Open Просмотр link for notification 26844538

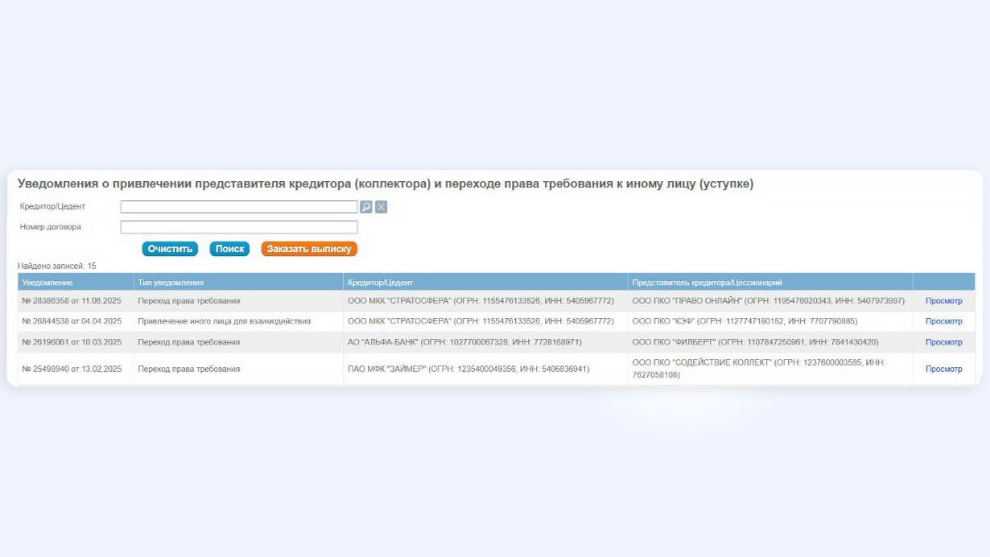tap(943, 321)
